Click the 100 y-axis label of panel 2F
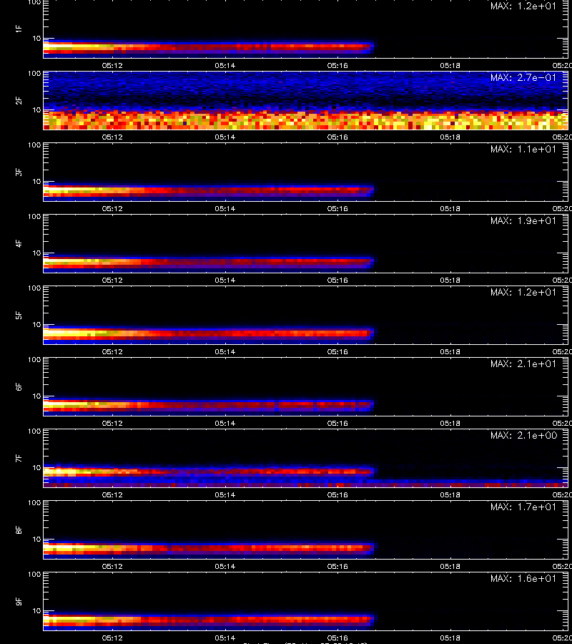 point(34,74)
